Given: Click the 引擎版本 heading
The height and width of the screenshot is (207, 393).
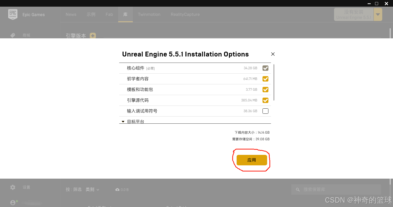Looking at the screenshot, I should point(76,36).
